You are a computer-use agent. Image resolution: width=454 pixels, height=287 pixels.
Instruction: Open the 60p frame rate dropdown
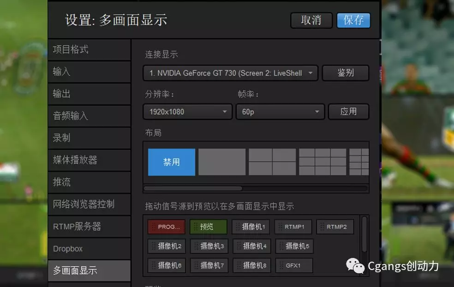280,111
